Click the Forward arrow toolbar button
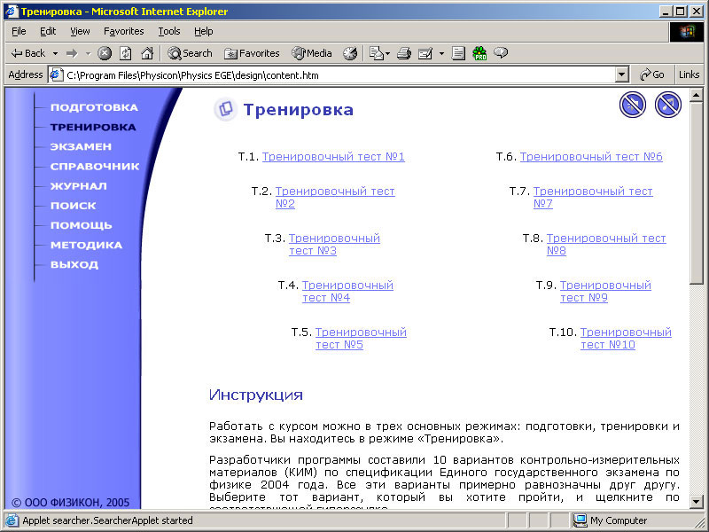The image size is (709, 532). 72,53
